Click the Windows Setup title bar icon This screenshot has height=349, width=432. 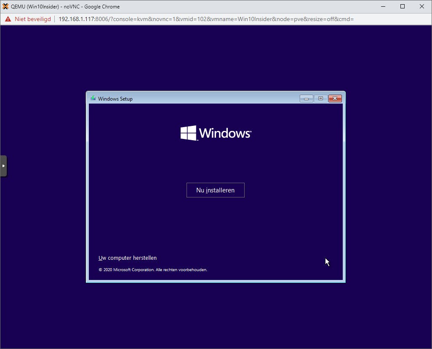coord(93,99)
